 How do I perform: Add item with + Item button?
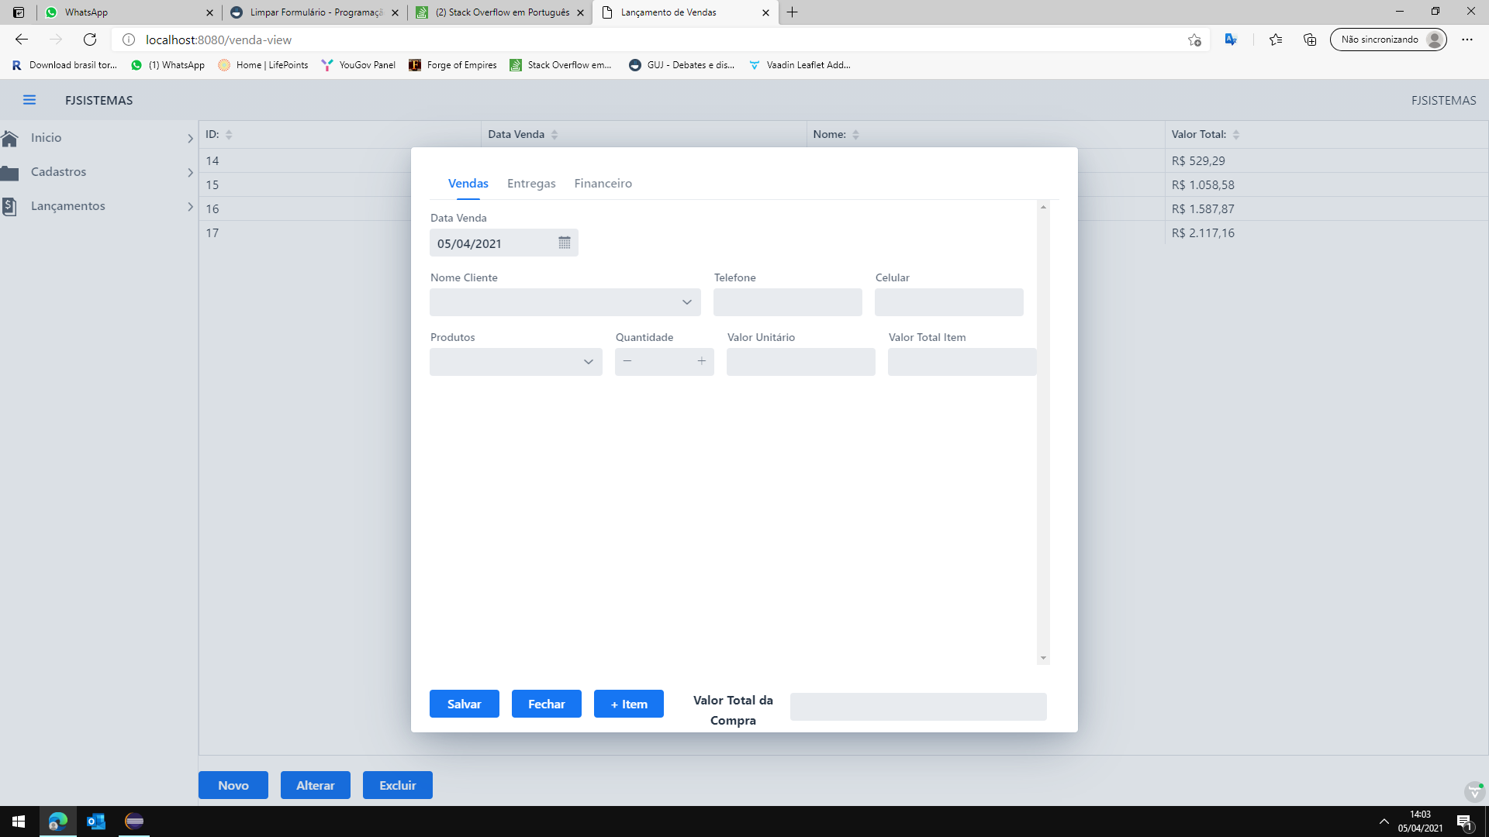(x=628, y=704)
